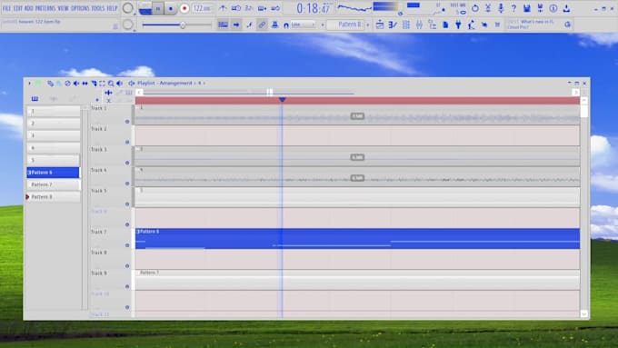
Task: Click the Pattern 7 clip on Track 9
Action: [x=357, y=280]
